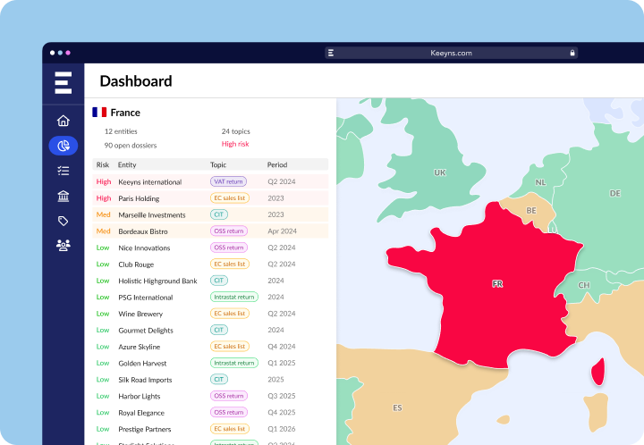644x445 pixels.
Task: Open the users group icon
Action: 63,245
